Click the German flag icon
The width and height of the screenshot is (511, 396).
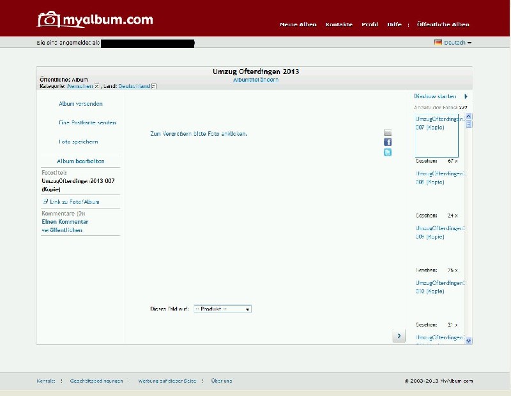tap(438, 43)
